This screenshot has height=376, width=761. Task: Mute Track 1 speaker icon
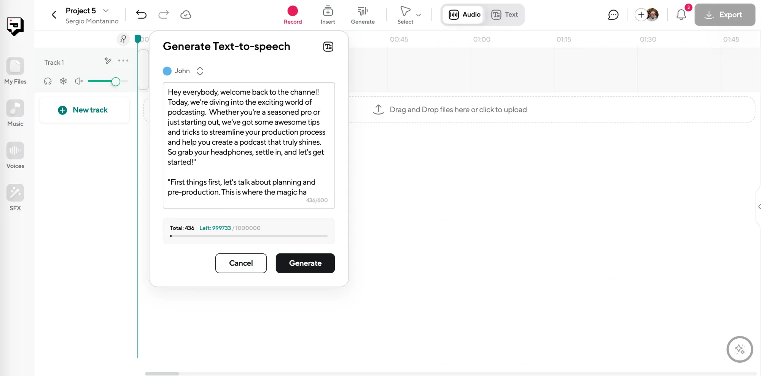click(79, 81)
